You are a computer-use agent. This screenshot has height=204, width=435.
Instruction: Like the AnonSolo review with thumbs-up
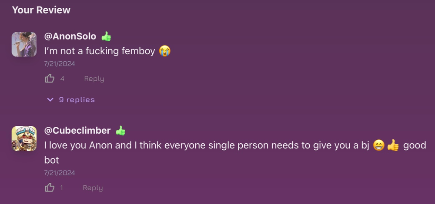click(x=50, y=78)
